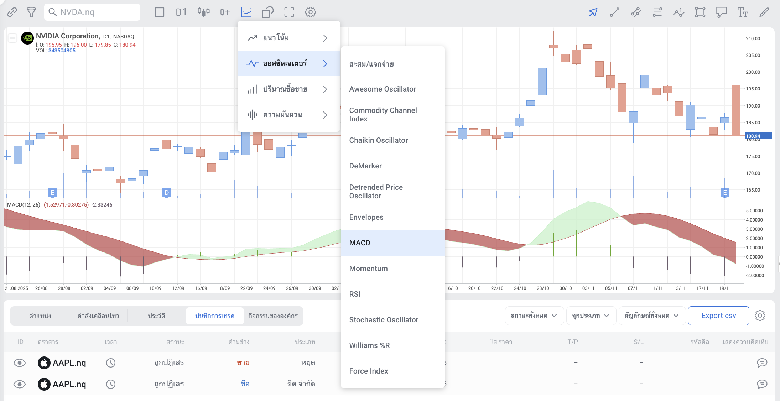Select the trend line drawing tool
Screen dimensions: 780x401
click(x=614, y=12)
